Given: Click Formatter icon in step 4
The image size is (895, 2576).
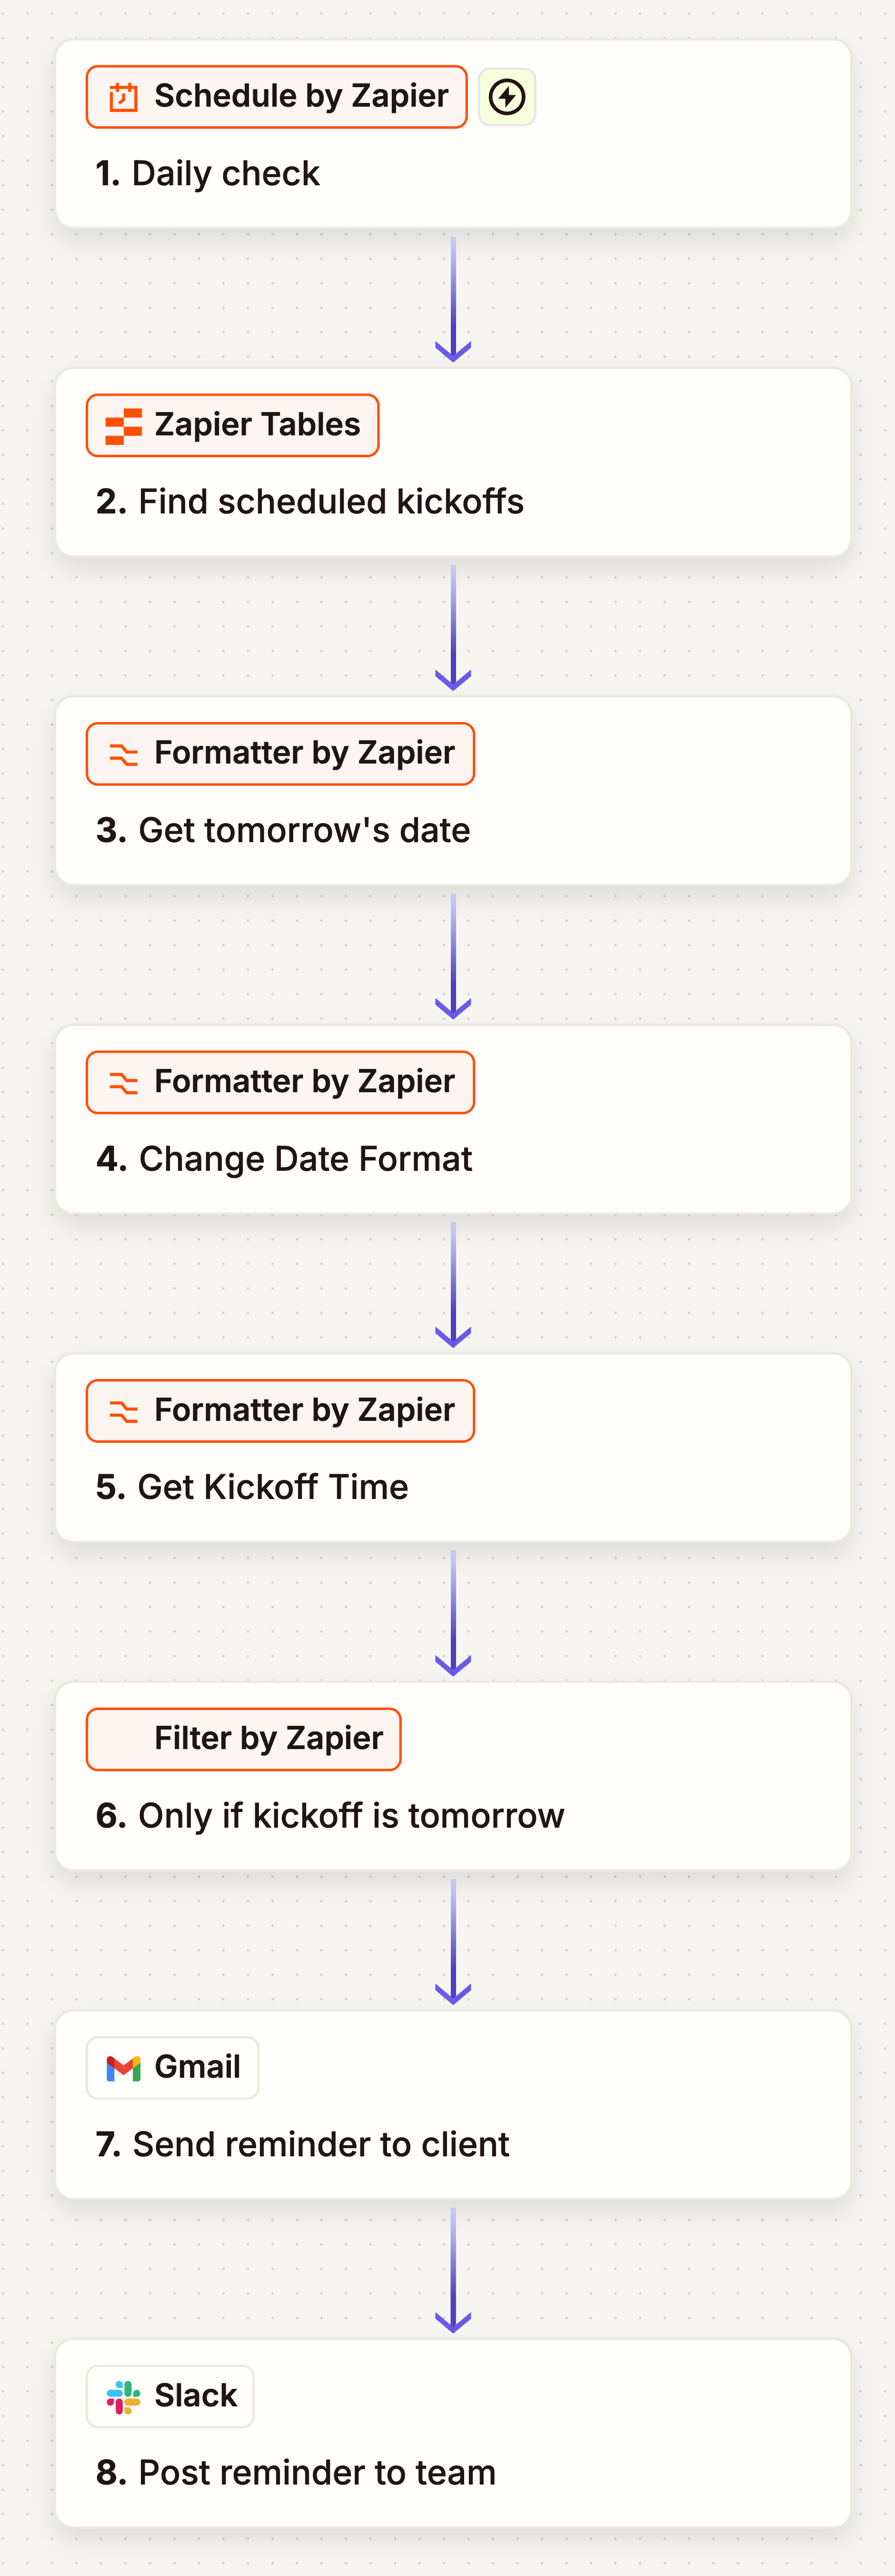Looking at the screenshot, I should point(123,1083).
